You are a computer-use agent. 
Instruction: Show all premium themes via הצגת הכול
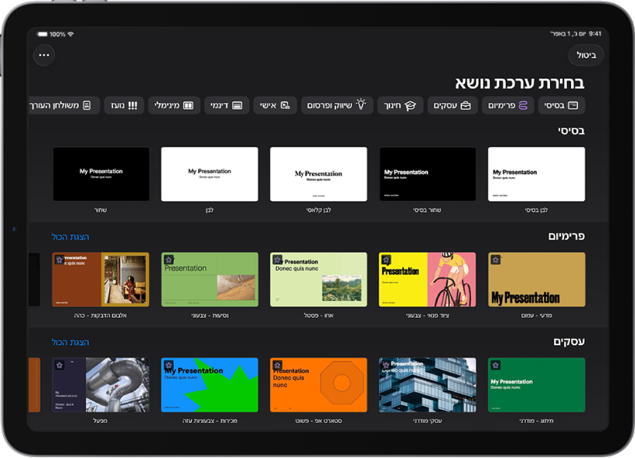70,237
